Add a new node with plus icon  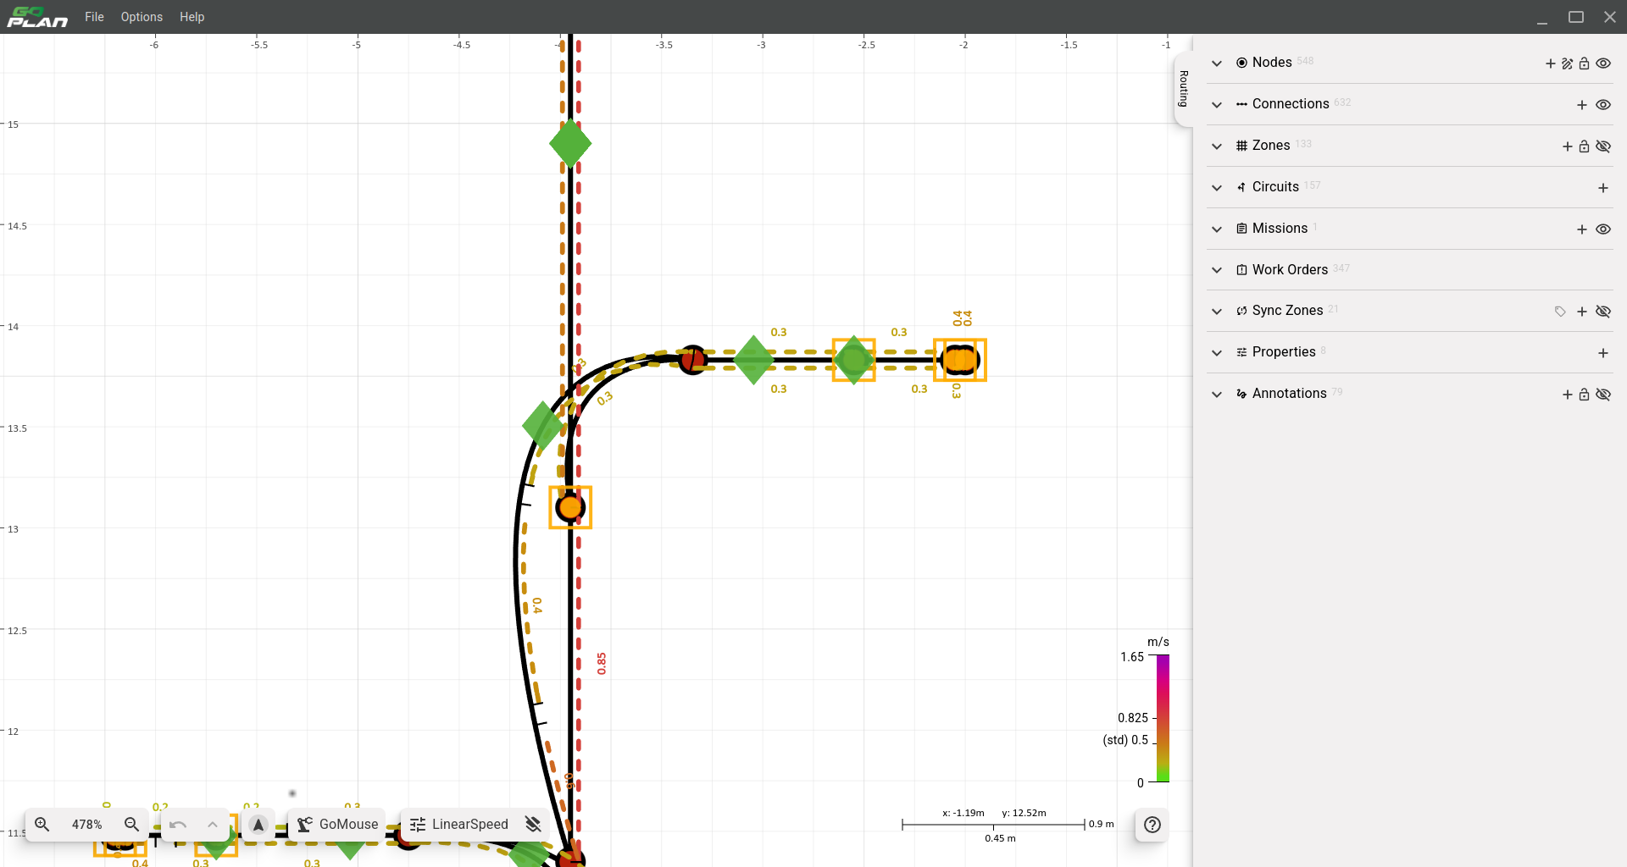1550,64
